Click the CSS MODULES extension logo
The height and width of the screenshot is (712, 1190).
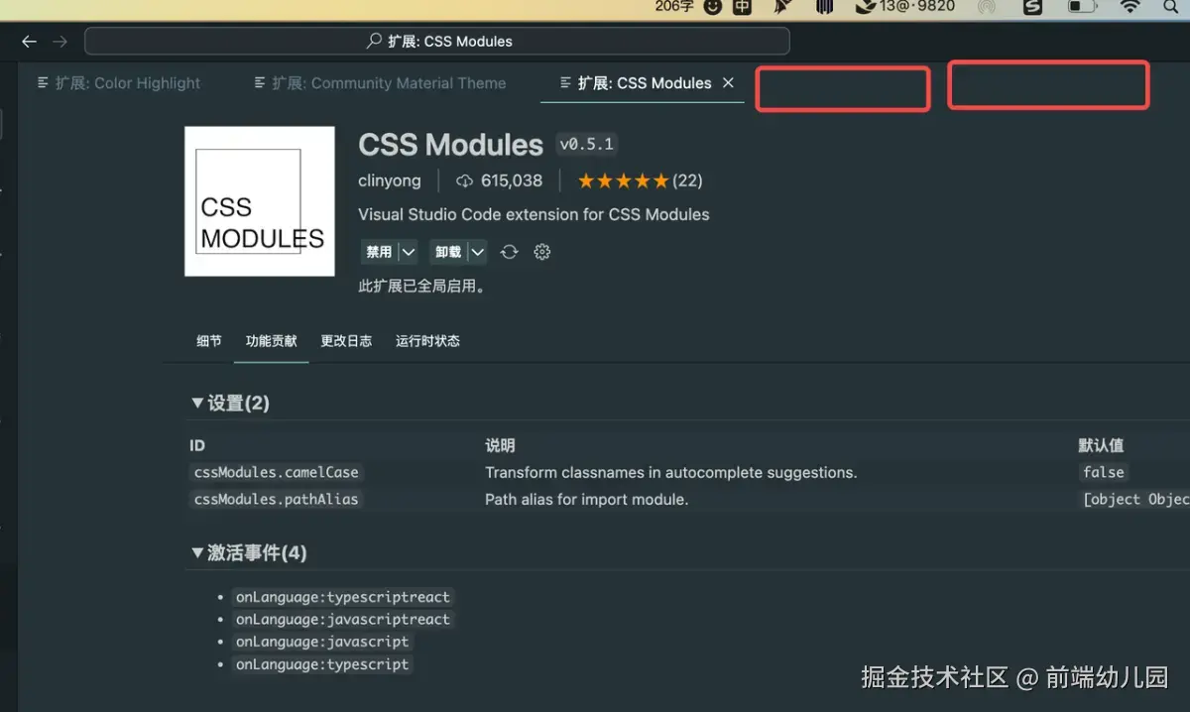point(260,201)
